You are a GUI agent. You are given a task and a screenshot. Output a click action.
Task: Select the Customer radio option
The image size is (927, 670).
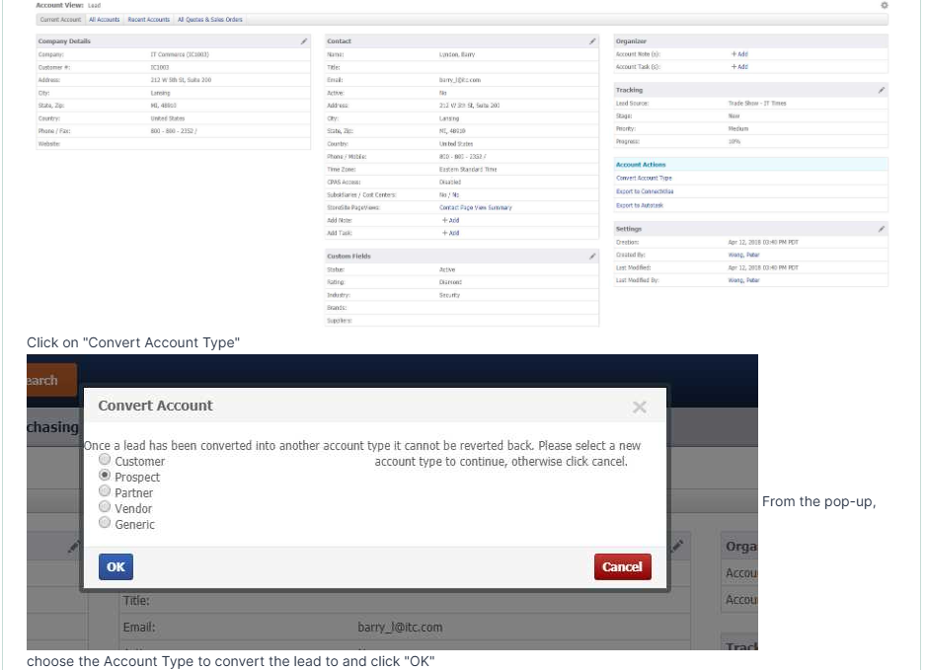[105, 460]
